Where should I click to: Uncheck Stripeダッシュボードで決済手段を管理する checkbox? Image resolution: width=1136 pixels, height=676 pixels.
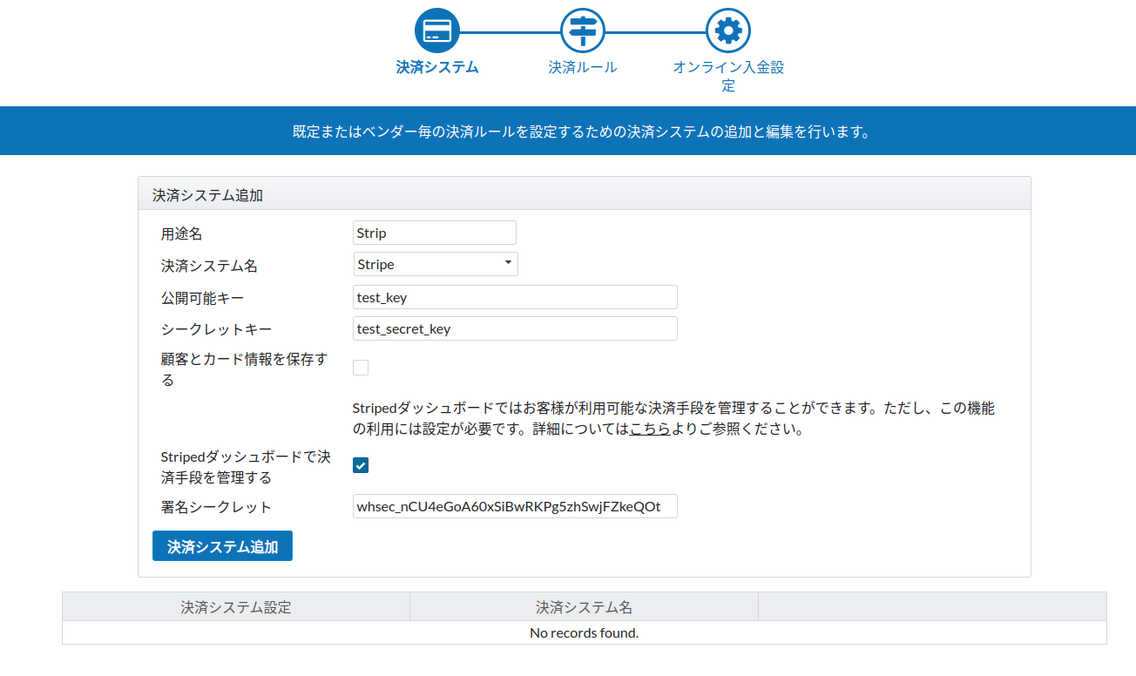click(x=361, y=465)
